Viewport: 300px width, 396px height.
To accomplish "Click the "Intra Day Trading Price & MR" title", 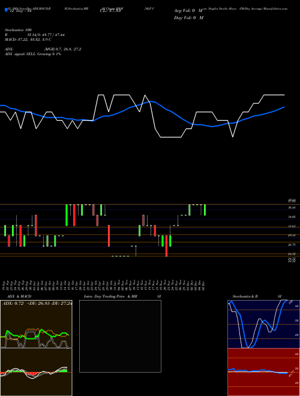I will click(x=110, y=296).
